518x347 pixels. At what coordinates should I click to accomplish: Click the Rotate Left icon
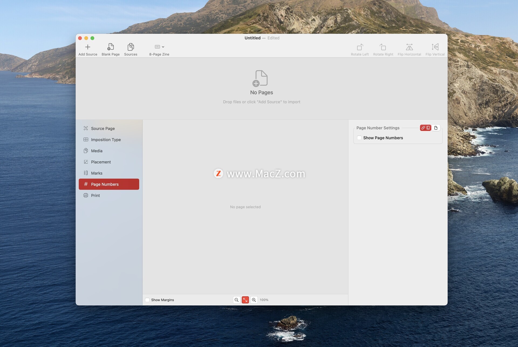pyautogui.click(x=360, y=47)
